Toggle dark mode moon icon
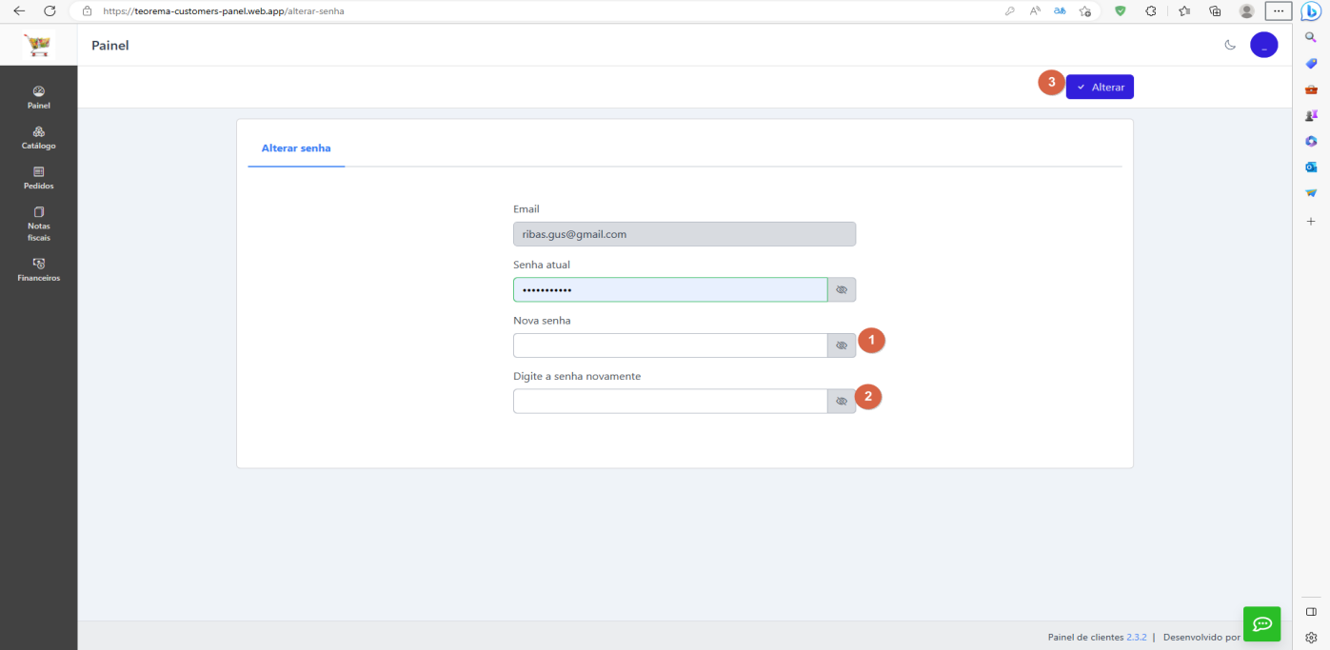This screenshot has height=650, width=1330. click(x=1230, y=45)
